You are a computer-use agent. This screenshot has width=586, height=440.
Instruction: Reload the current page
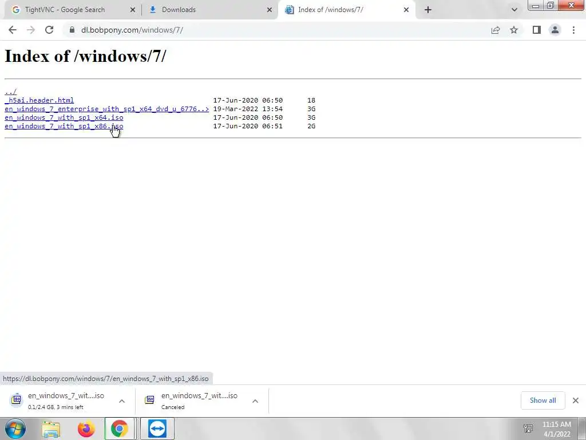point(49,30)
